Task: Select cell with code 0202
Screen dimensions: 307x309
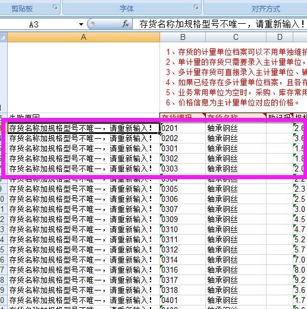Action: tap(183, 138)
